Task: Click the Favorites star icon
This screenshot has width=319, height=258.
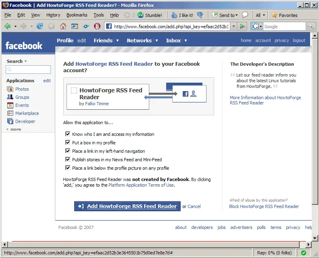Action: 274,15
